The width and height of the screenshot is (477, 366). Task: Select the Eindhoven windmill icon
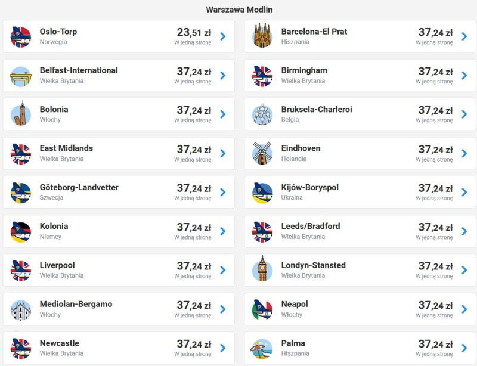click(262, 153)
